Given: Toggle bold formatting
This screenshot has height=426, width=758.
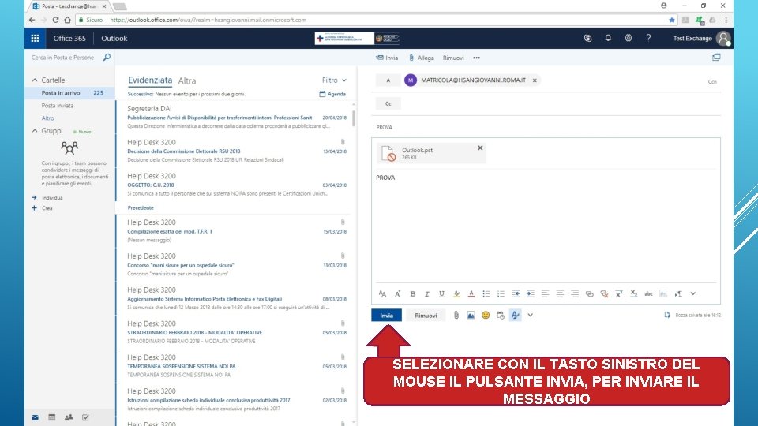Looking at the screenshot, I should coord(412,293).
